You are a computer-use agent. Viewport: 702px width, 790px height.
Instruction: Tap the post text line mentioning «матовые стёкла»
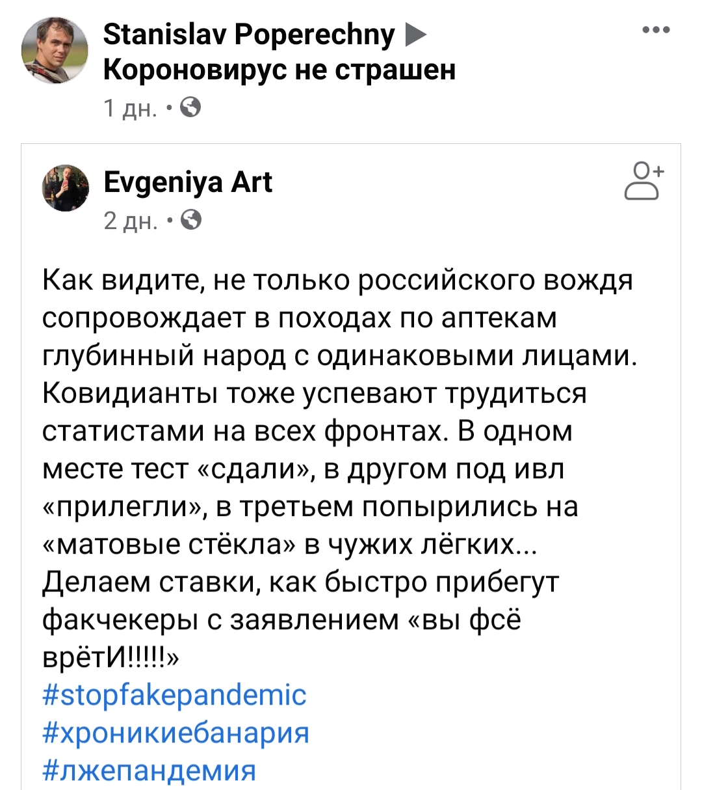[x=289, y=544]
